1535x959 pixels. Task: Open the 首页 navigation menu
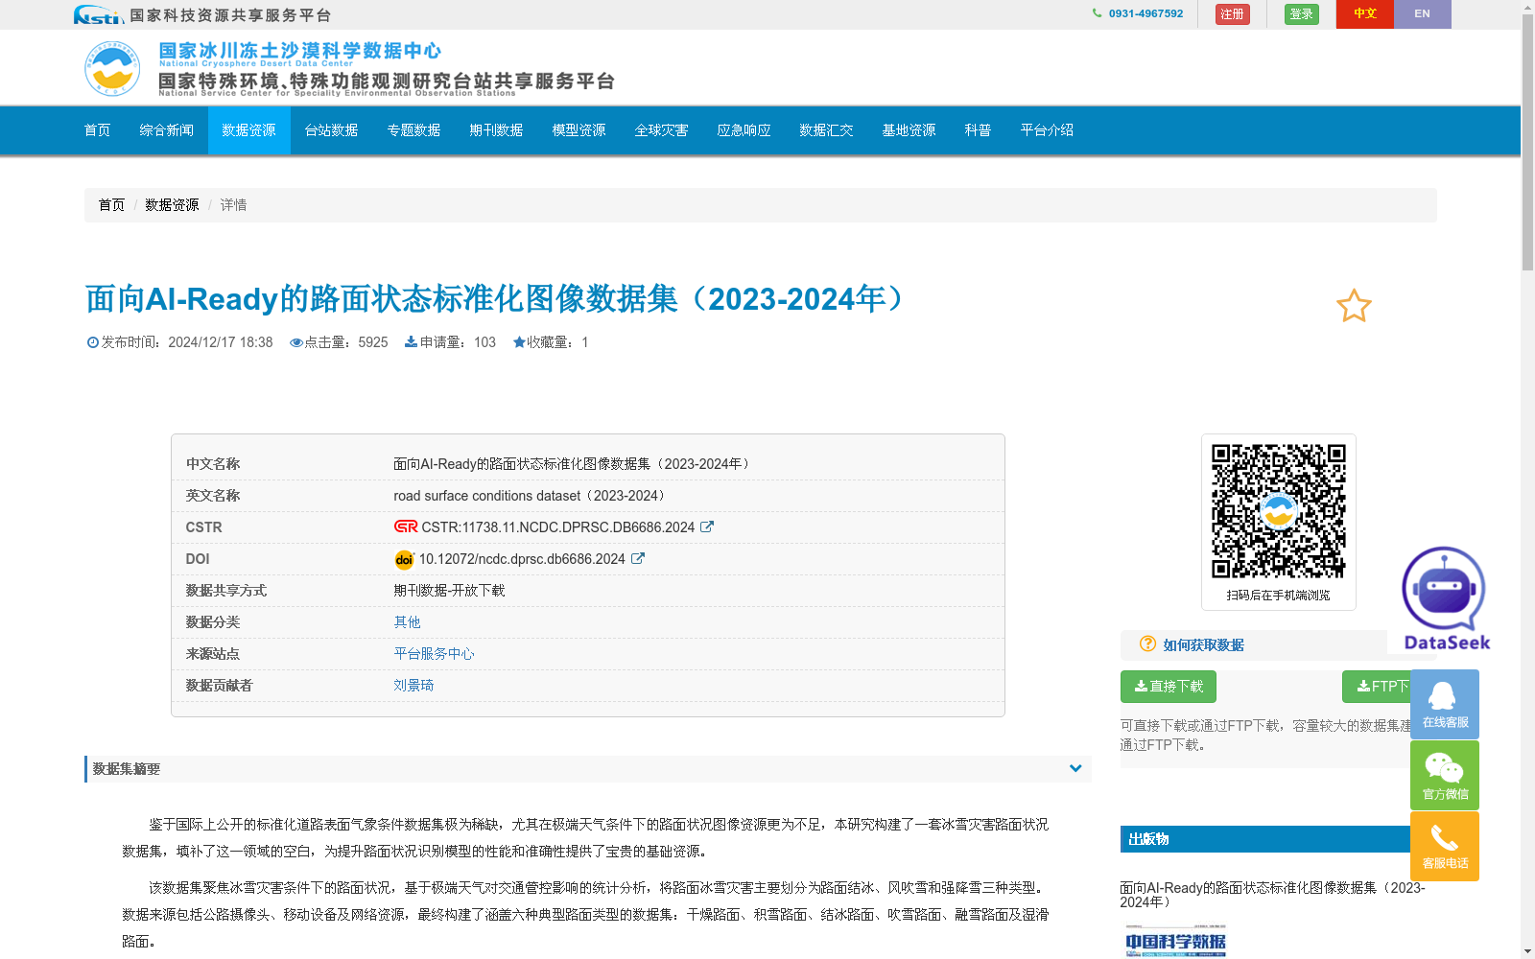[98, 130]
